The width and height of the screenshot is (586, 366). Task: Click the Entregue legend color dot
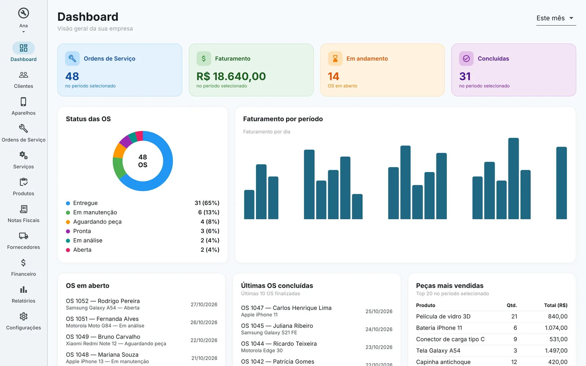pos(68,203)
